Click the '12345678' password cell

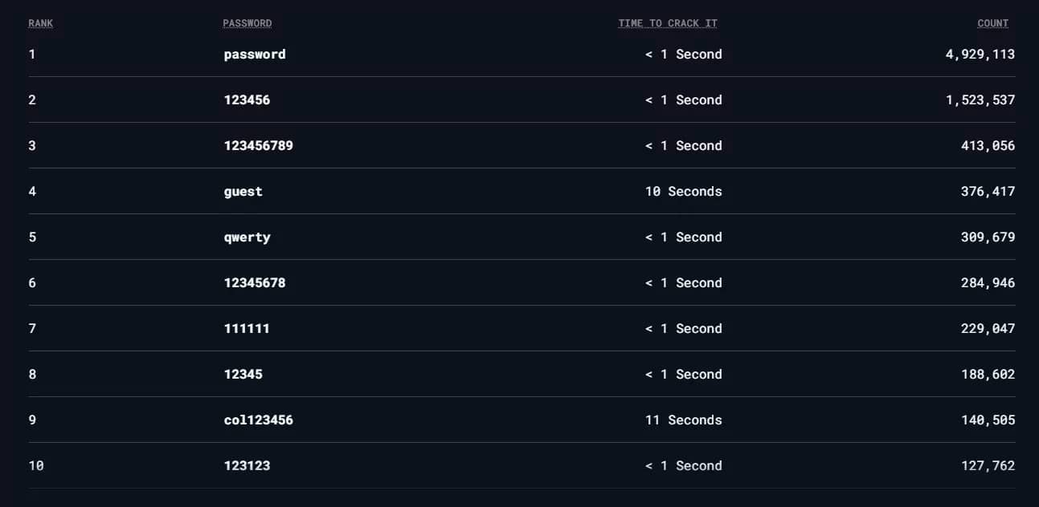click(254, 283)
